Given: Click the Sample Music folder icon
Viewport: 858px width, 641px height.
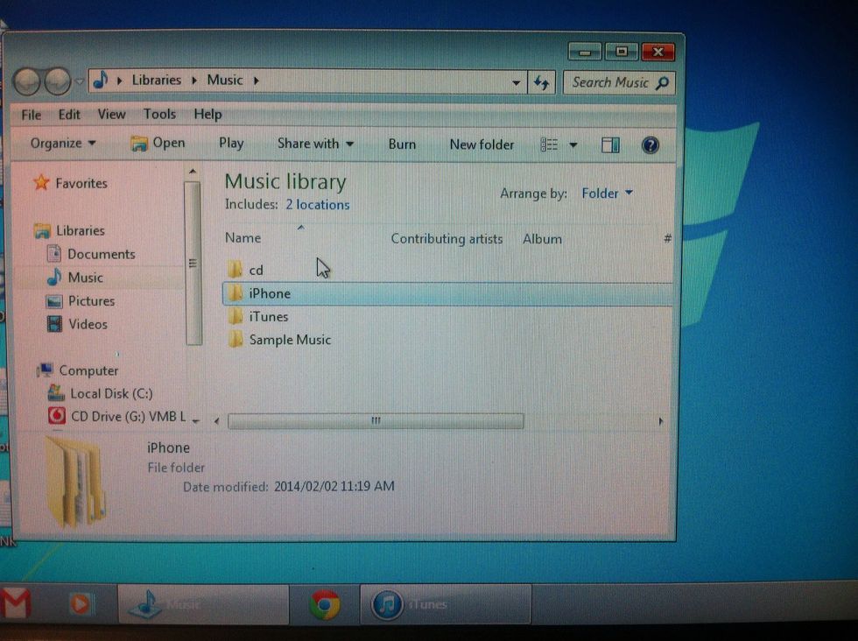Looking at the screenshot, I should (x=236, y=340).
